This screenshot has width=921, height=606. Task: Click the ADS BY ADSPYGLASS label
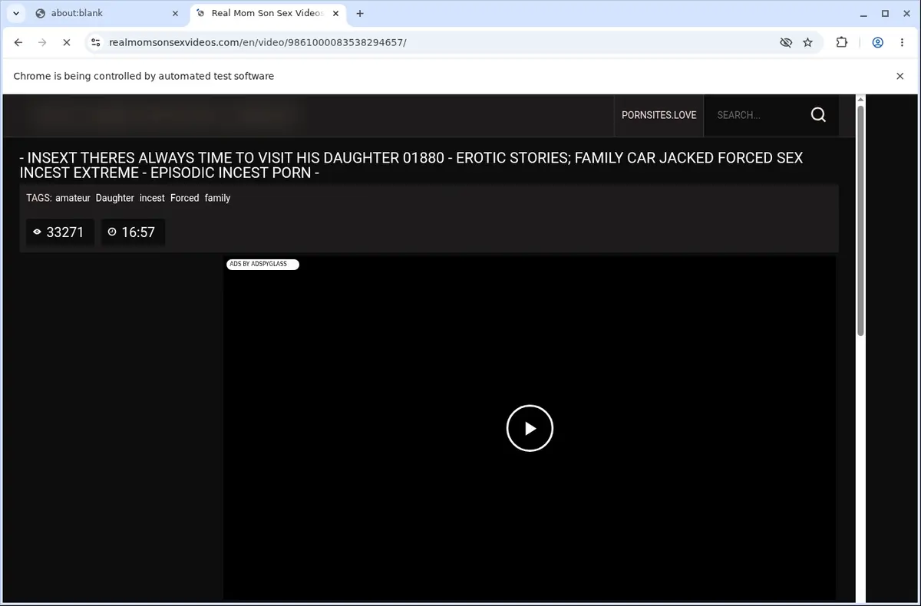262,264
